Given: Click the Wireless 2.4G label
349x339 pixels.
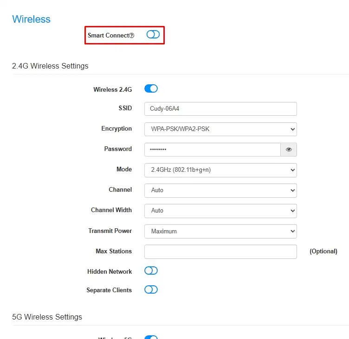Looking at the screenshot, I should [113, 89].
